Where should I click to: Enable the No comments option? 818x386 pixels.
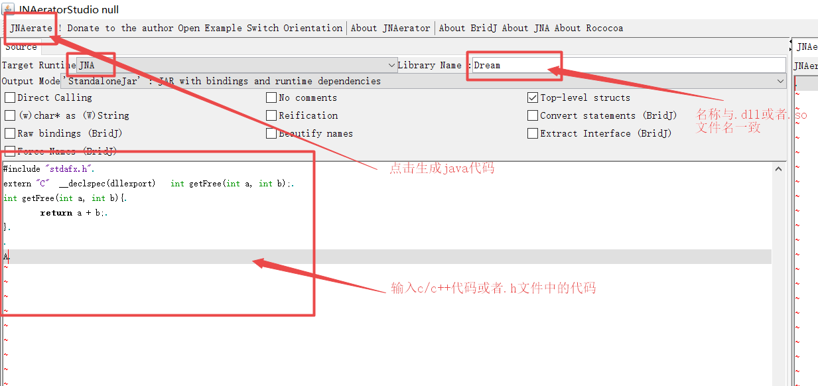pyautogui.click(x=271, y=97)
